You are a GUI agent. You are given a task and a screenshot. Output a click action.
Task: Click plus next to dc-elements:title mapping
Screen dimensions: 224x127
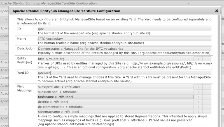[198, 107]
